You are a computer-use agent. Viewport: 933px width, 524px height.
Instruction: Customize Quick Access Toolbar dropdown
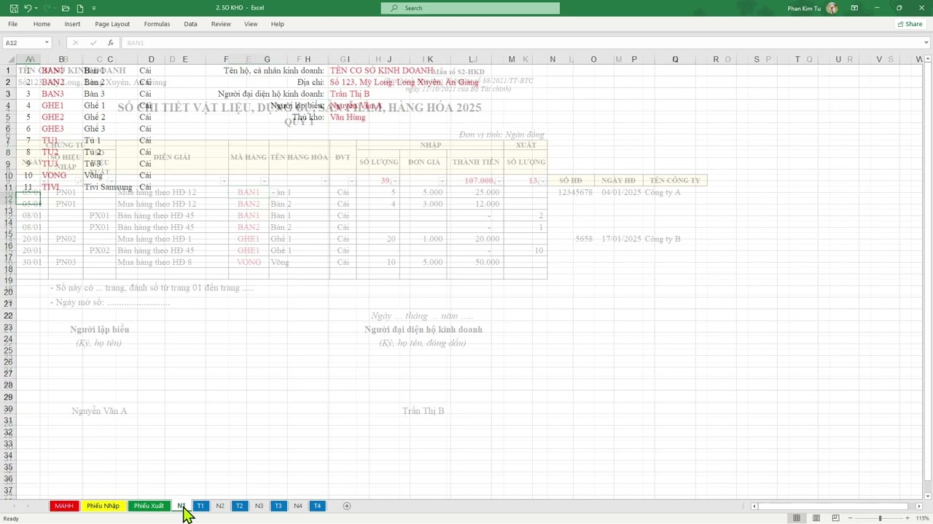pos(95,8)
